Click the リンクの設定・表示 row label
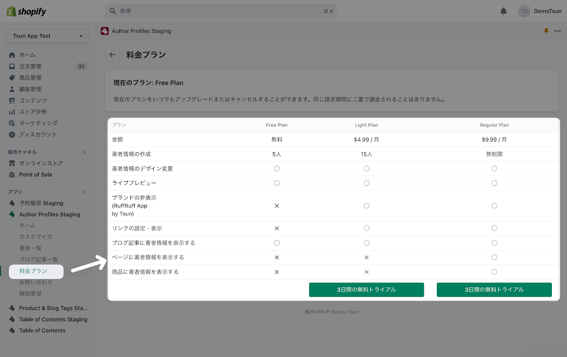 point(137,228)
